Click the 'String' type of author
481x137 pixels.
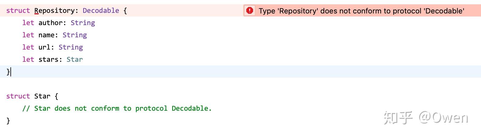tap(83, 23)
